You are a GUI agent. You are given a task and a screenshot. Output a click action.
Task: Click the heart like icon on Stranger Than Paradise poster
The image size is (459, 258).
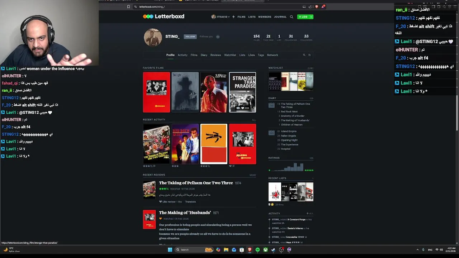[242, 108]
